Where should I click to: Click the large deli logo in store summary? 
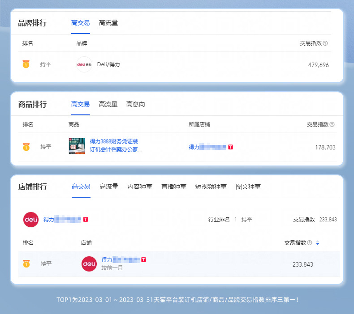point(31,220)
